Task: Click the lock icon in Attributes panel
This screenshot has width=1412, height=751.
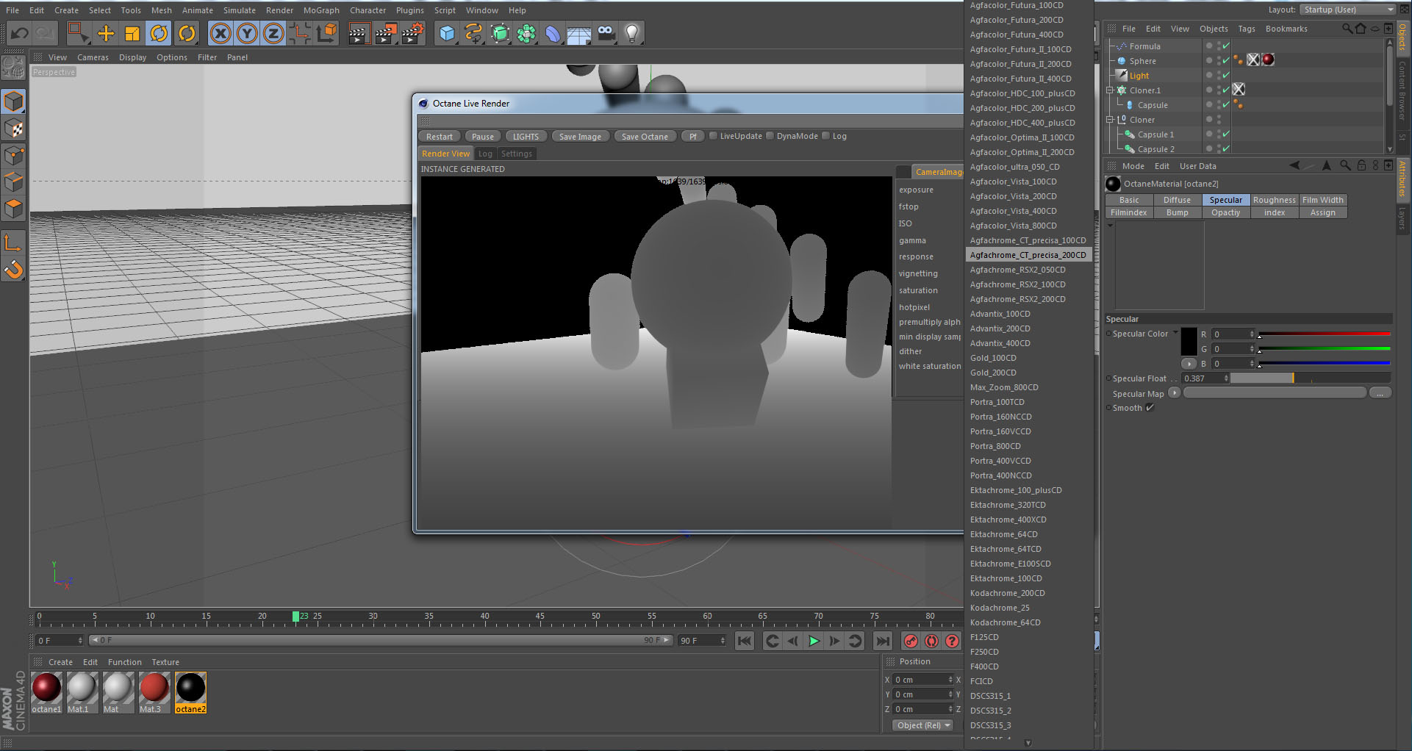Action: coord(1361,166)
